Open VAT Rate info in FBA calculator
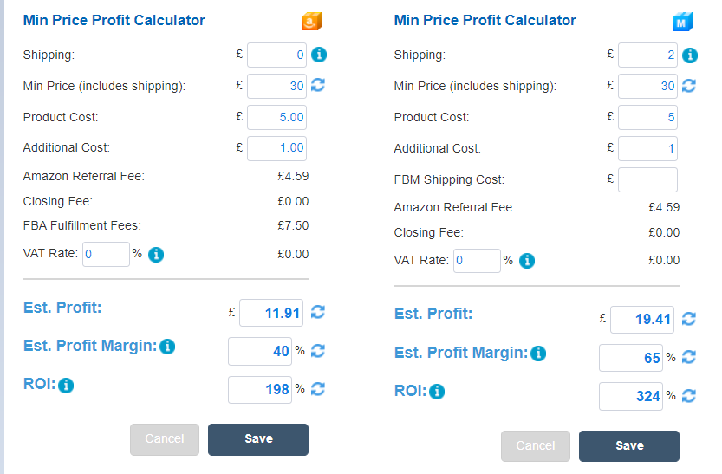Viewport: 722px width, 474px height. [156, 255]
